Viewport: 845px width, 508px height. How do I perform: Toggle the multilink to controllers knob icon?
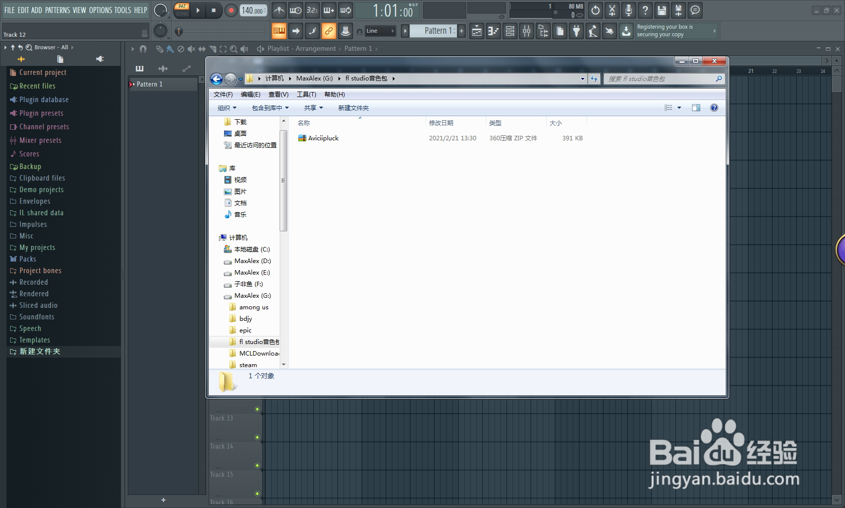pyautogui.click(x=346, y=31)
